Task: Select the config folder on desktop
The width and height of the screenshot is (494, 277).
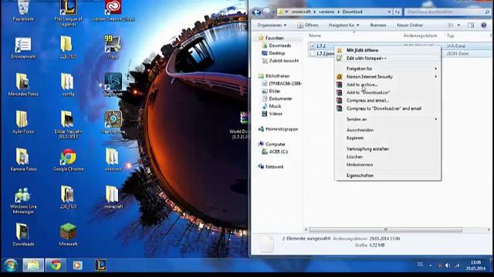Action: point(68,85)
